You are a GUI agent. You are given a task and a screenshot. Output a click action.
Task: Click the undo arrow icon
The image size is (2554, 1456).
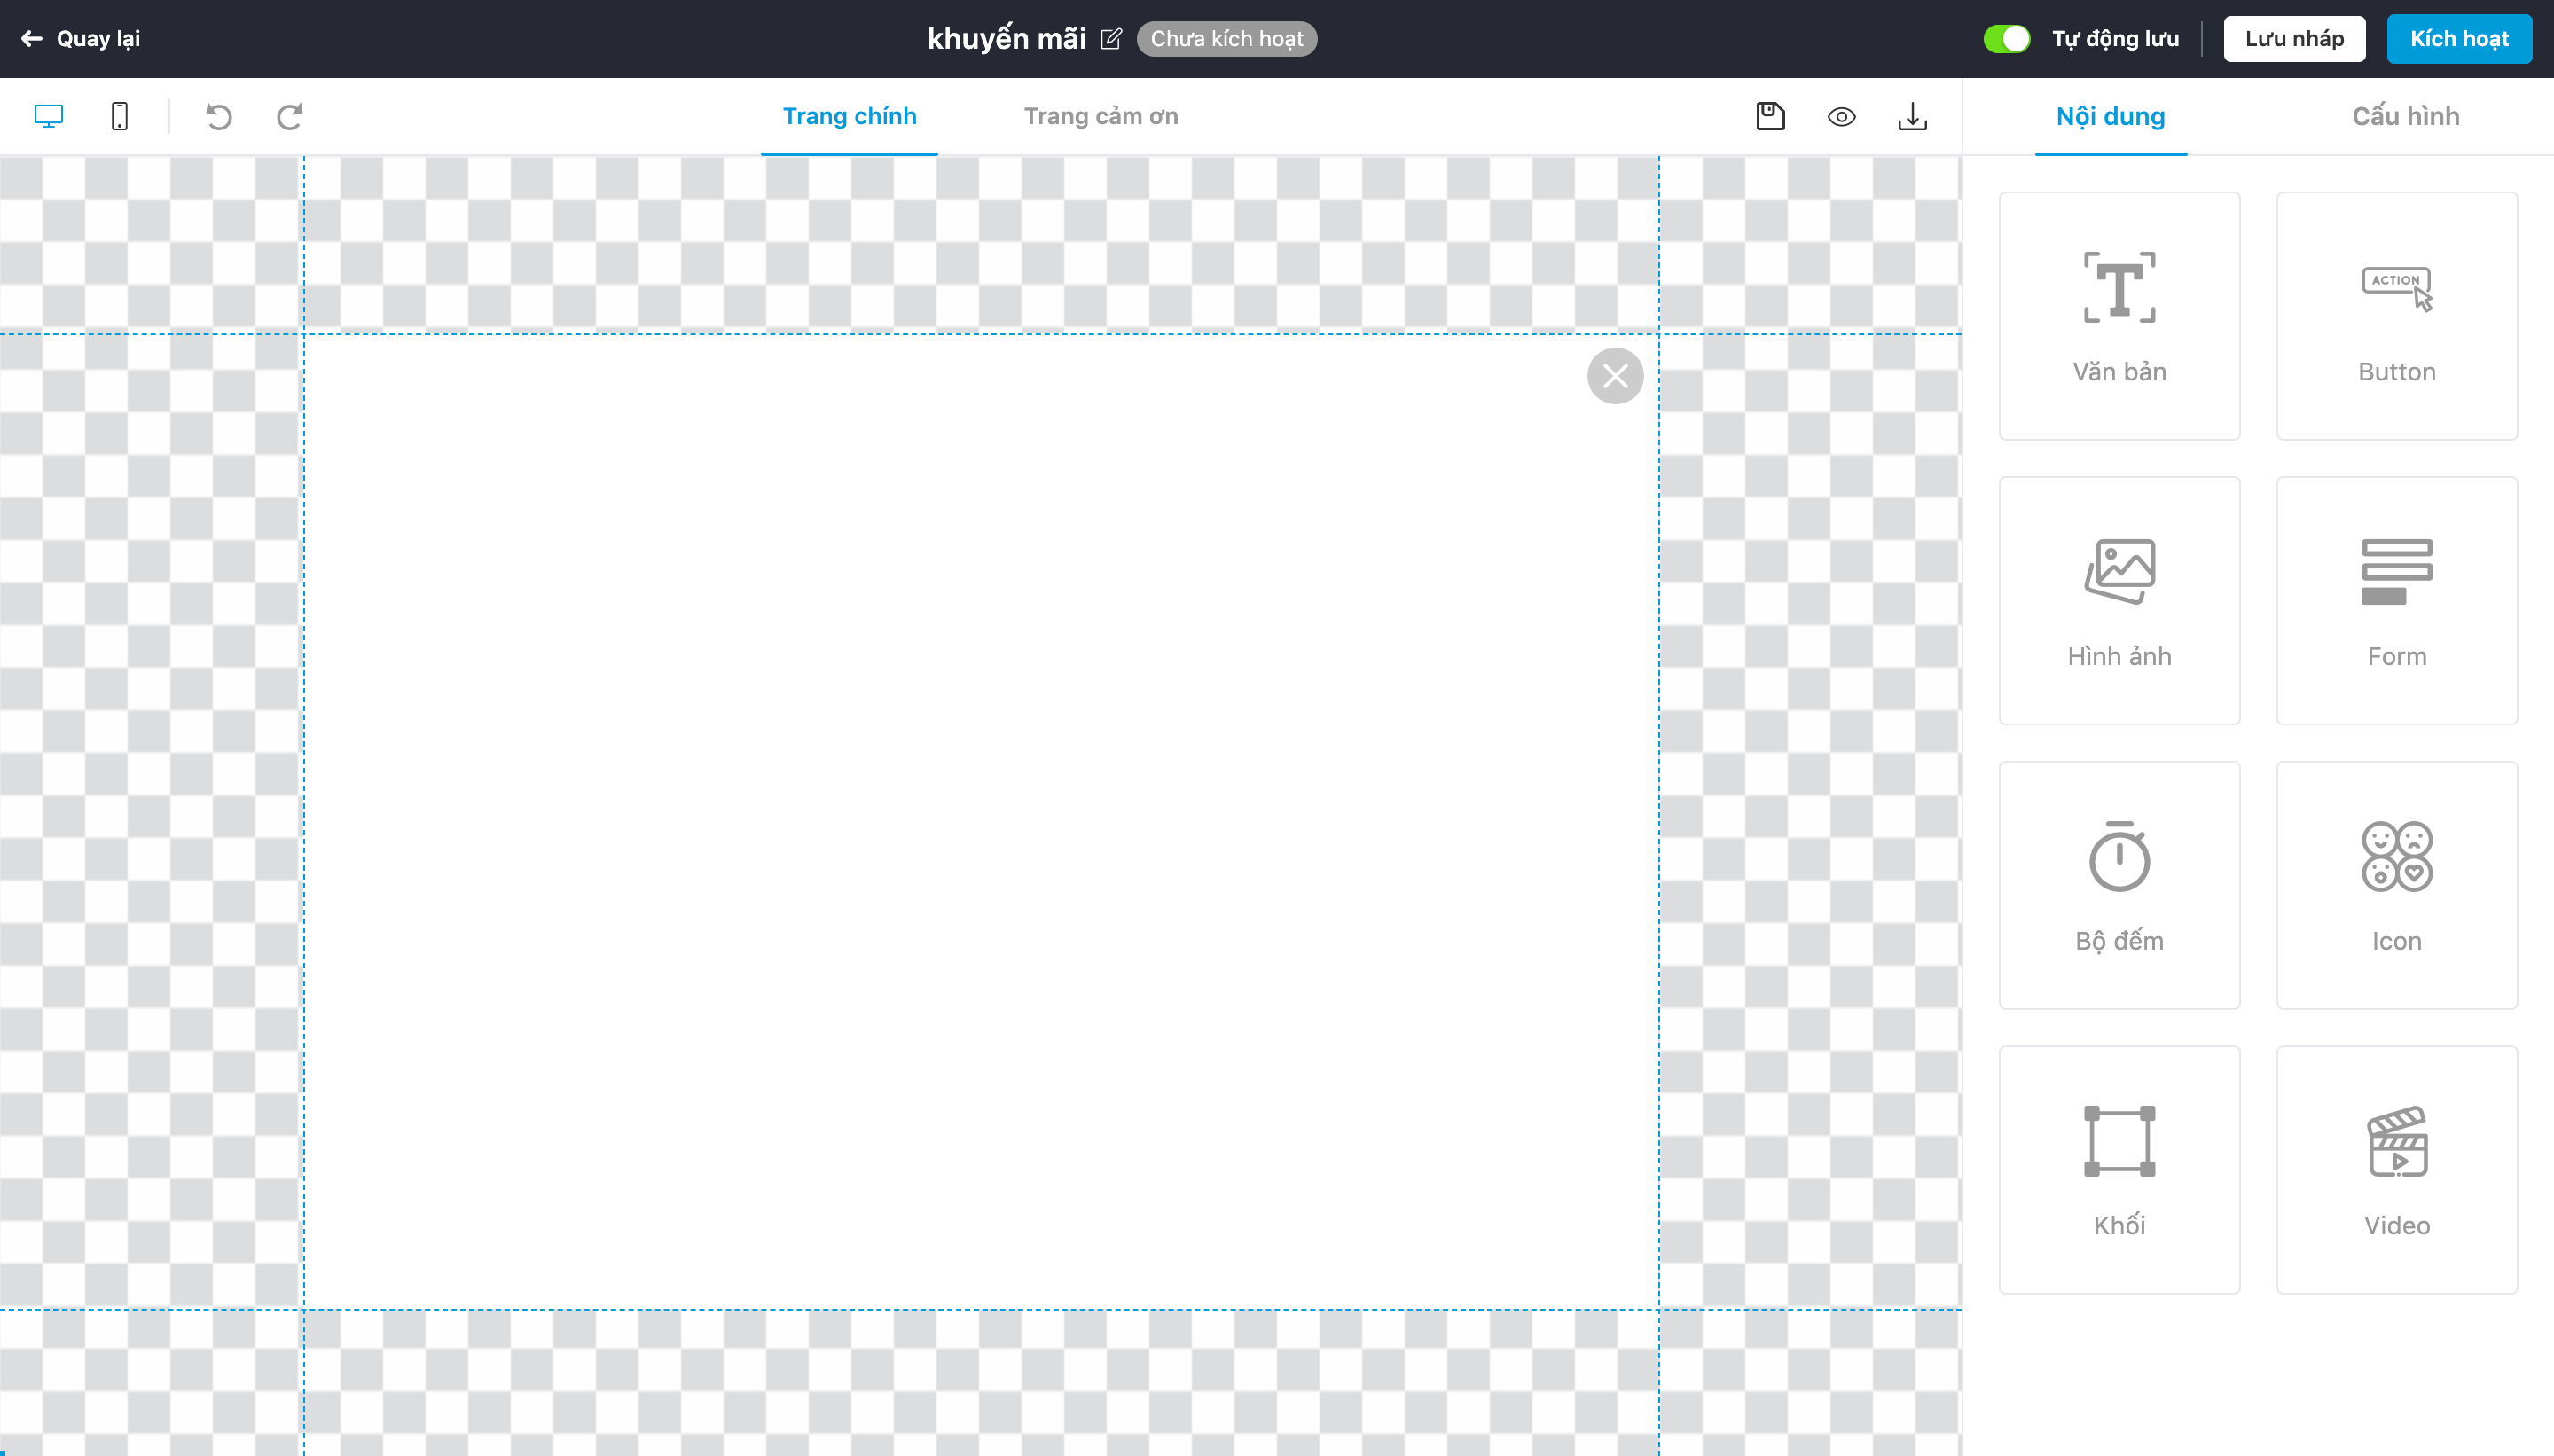click(x=218, y=116)
